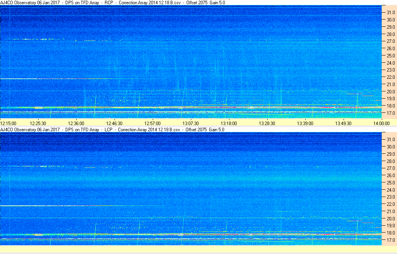The width and height of the screenshot is (397, 254).
Task: Select the 13:49:30 time label
Action: (x=343, y=123)
